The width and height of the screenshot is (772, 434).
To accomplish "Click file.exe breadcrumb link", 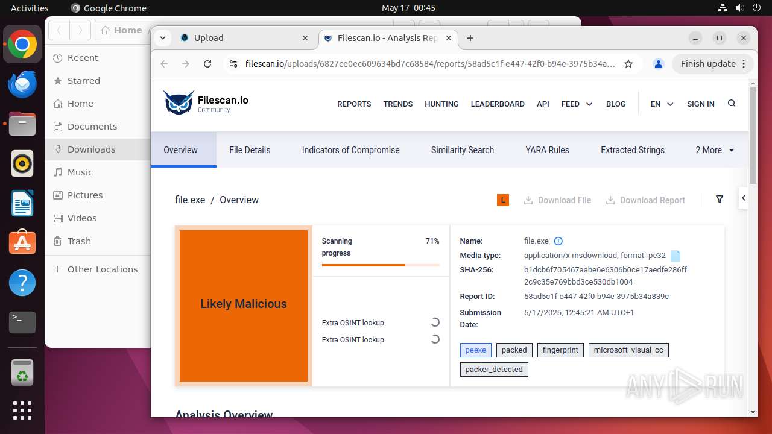I will pos(190,200).
